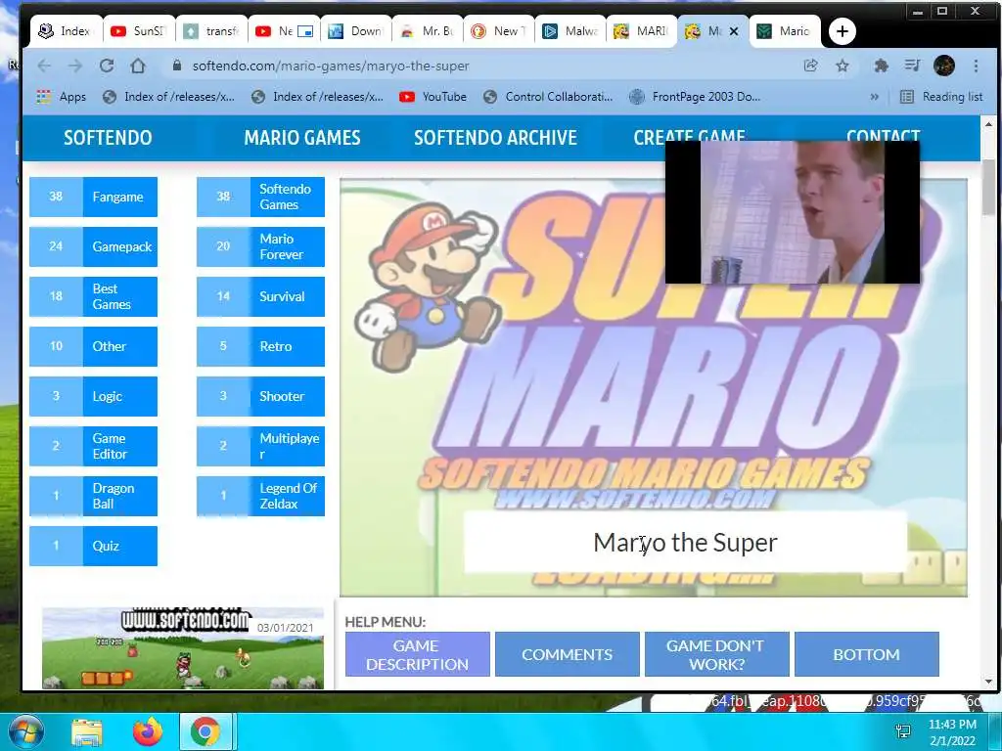Viewport: 1002px width, 751px height.
Task: Select the Mario Forever category
Action: click(x=260, y=246)
